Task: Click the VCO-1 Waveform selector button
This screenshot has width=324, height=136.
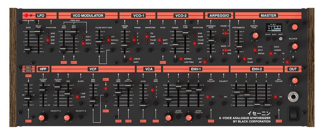Action: pos(150,50)
